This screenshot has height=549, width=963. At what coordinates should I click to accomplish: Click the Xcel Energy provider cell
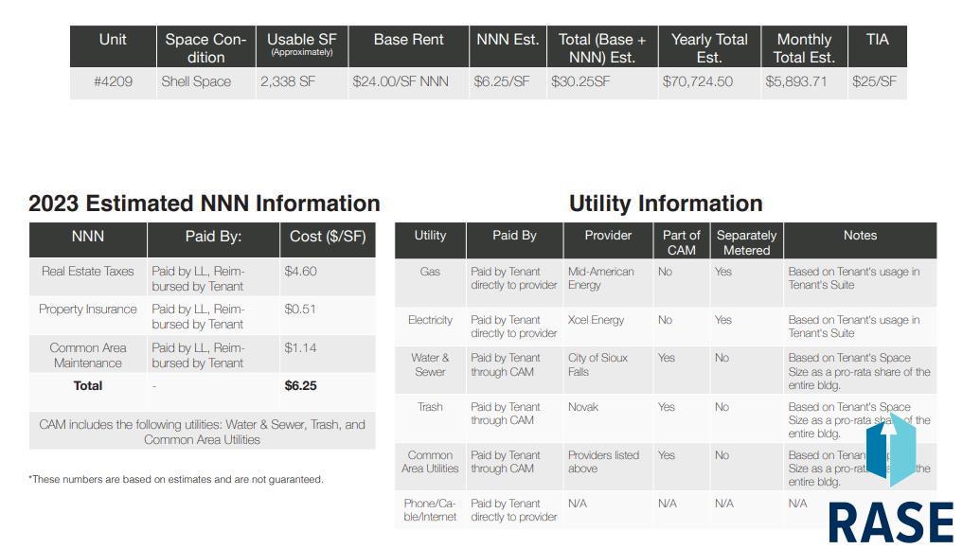coord(596,320)
